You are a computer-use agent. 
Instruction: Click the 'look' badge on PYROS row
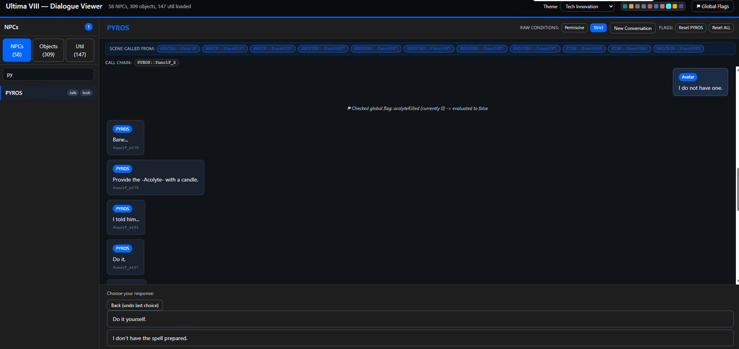(86, 93)
